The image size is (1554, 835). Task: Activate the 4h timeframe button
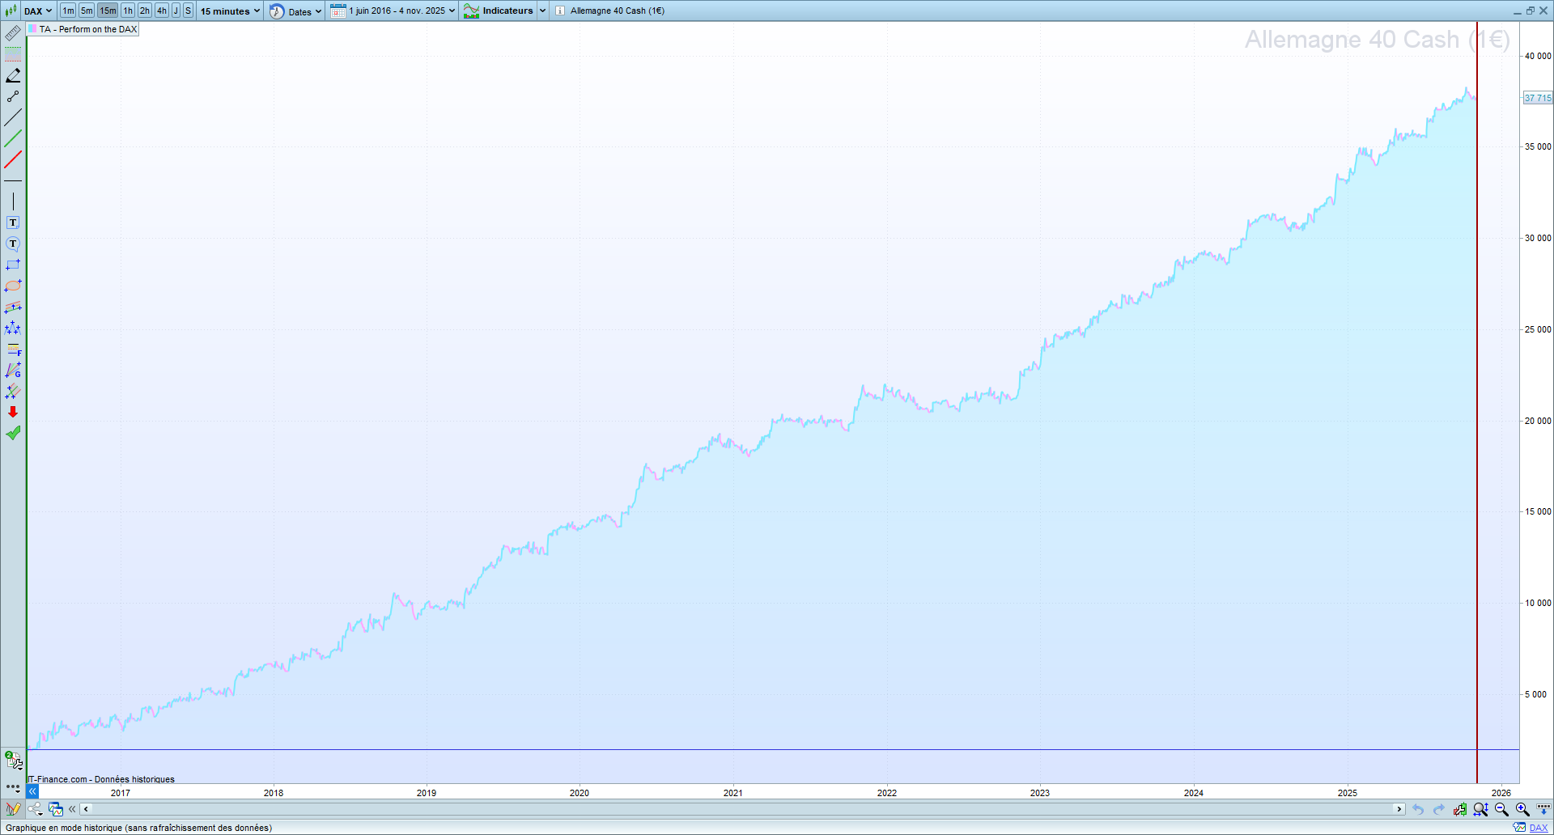[x=161, y=11]
